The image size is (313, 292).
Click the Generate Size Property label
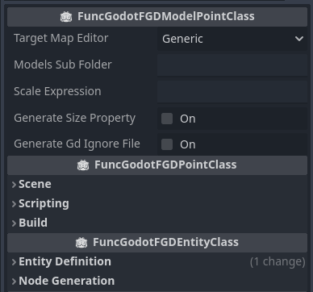tap(74, 119)
